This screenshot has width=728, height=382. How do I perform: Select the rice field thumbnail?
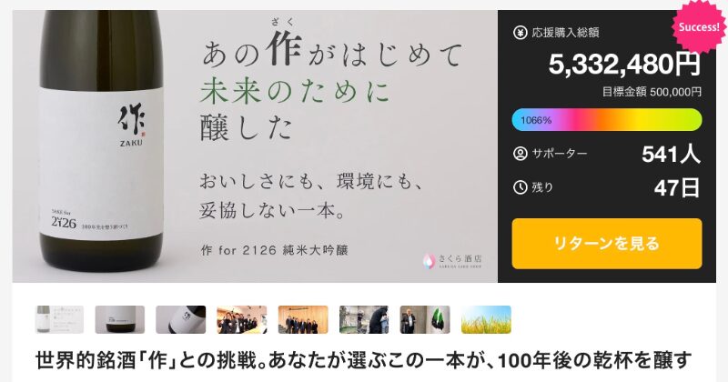point(486,319)
